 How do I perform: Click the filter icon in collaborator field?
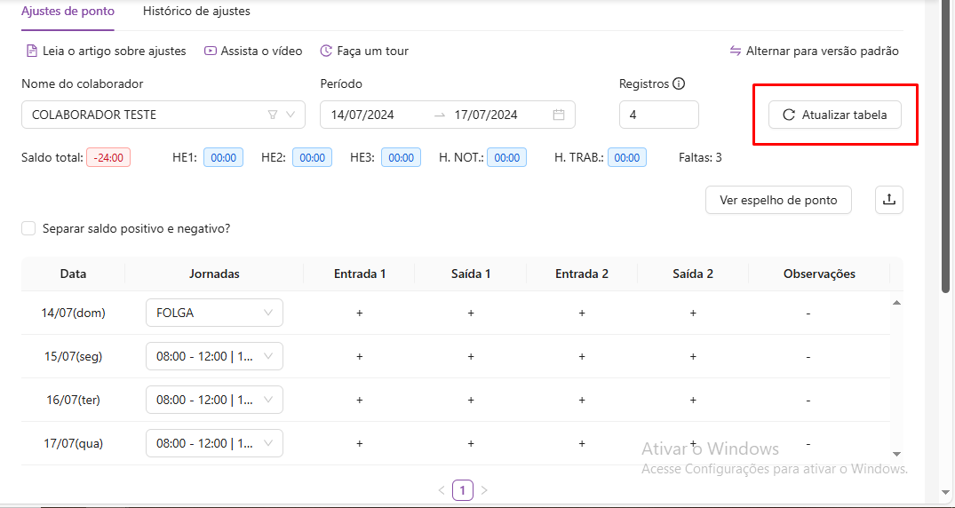[273, 115]
